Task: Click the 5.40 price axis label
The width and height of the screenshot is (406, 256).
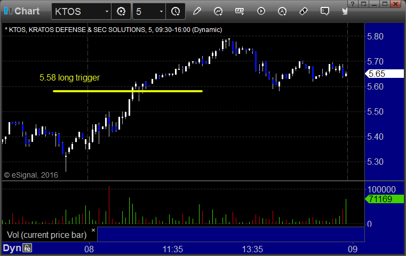Action: [375, 137]
